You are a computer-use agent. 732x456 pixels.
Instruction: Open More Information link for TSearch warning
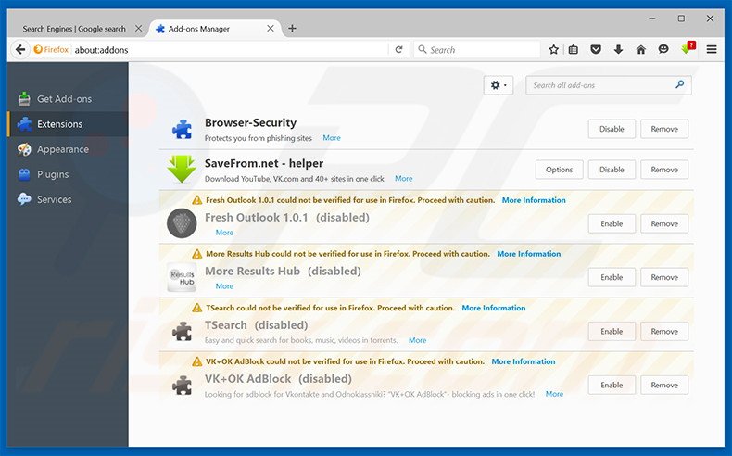pos(493,308)
